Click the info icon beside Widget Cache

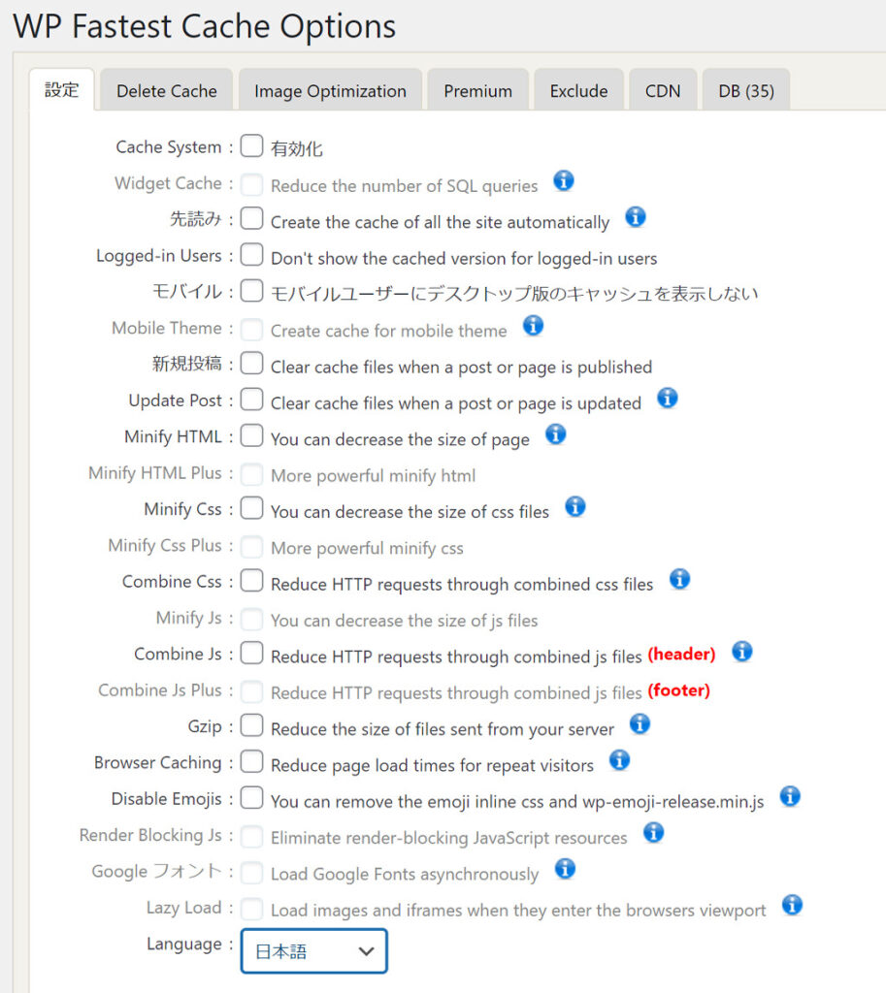[564, 181]
